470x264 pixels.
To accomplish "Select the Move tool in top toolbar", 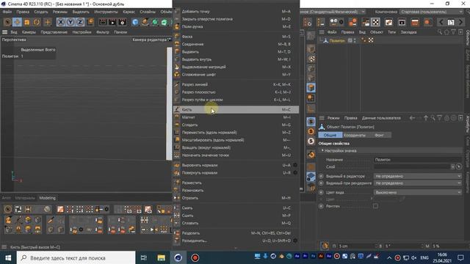I will pyautogui.click(x=17, y=22).
